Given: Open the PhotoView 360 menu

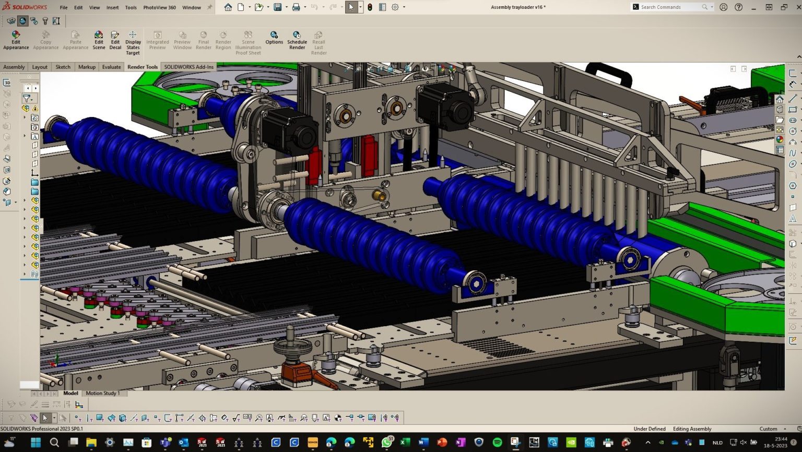Looking at the screenshot, I should pos(159,7).
